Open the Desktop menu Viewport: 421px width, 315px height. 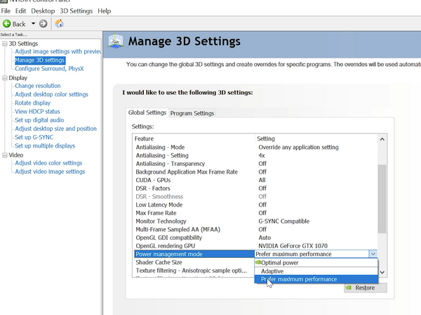coord(43,11)
